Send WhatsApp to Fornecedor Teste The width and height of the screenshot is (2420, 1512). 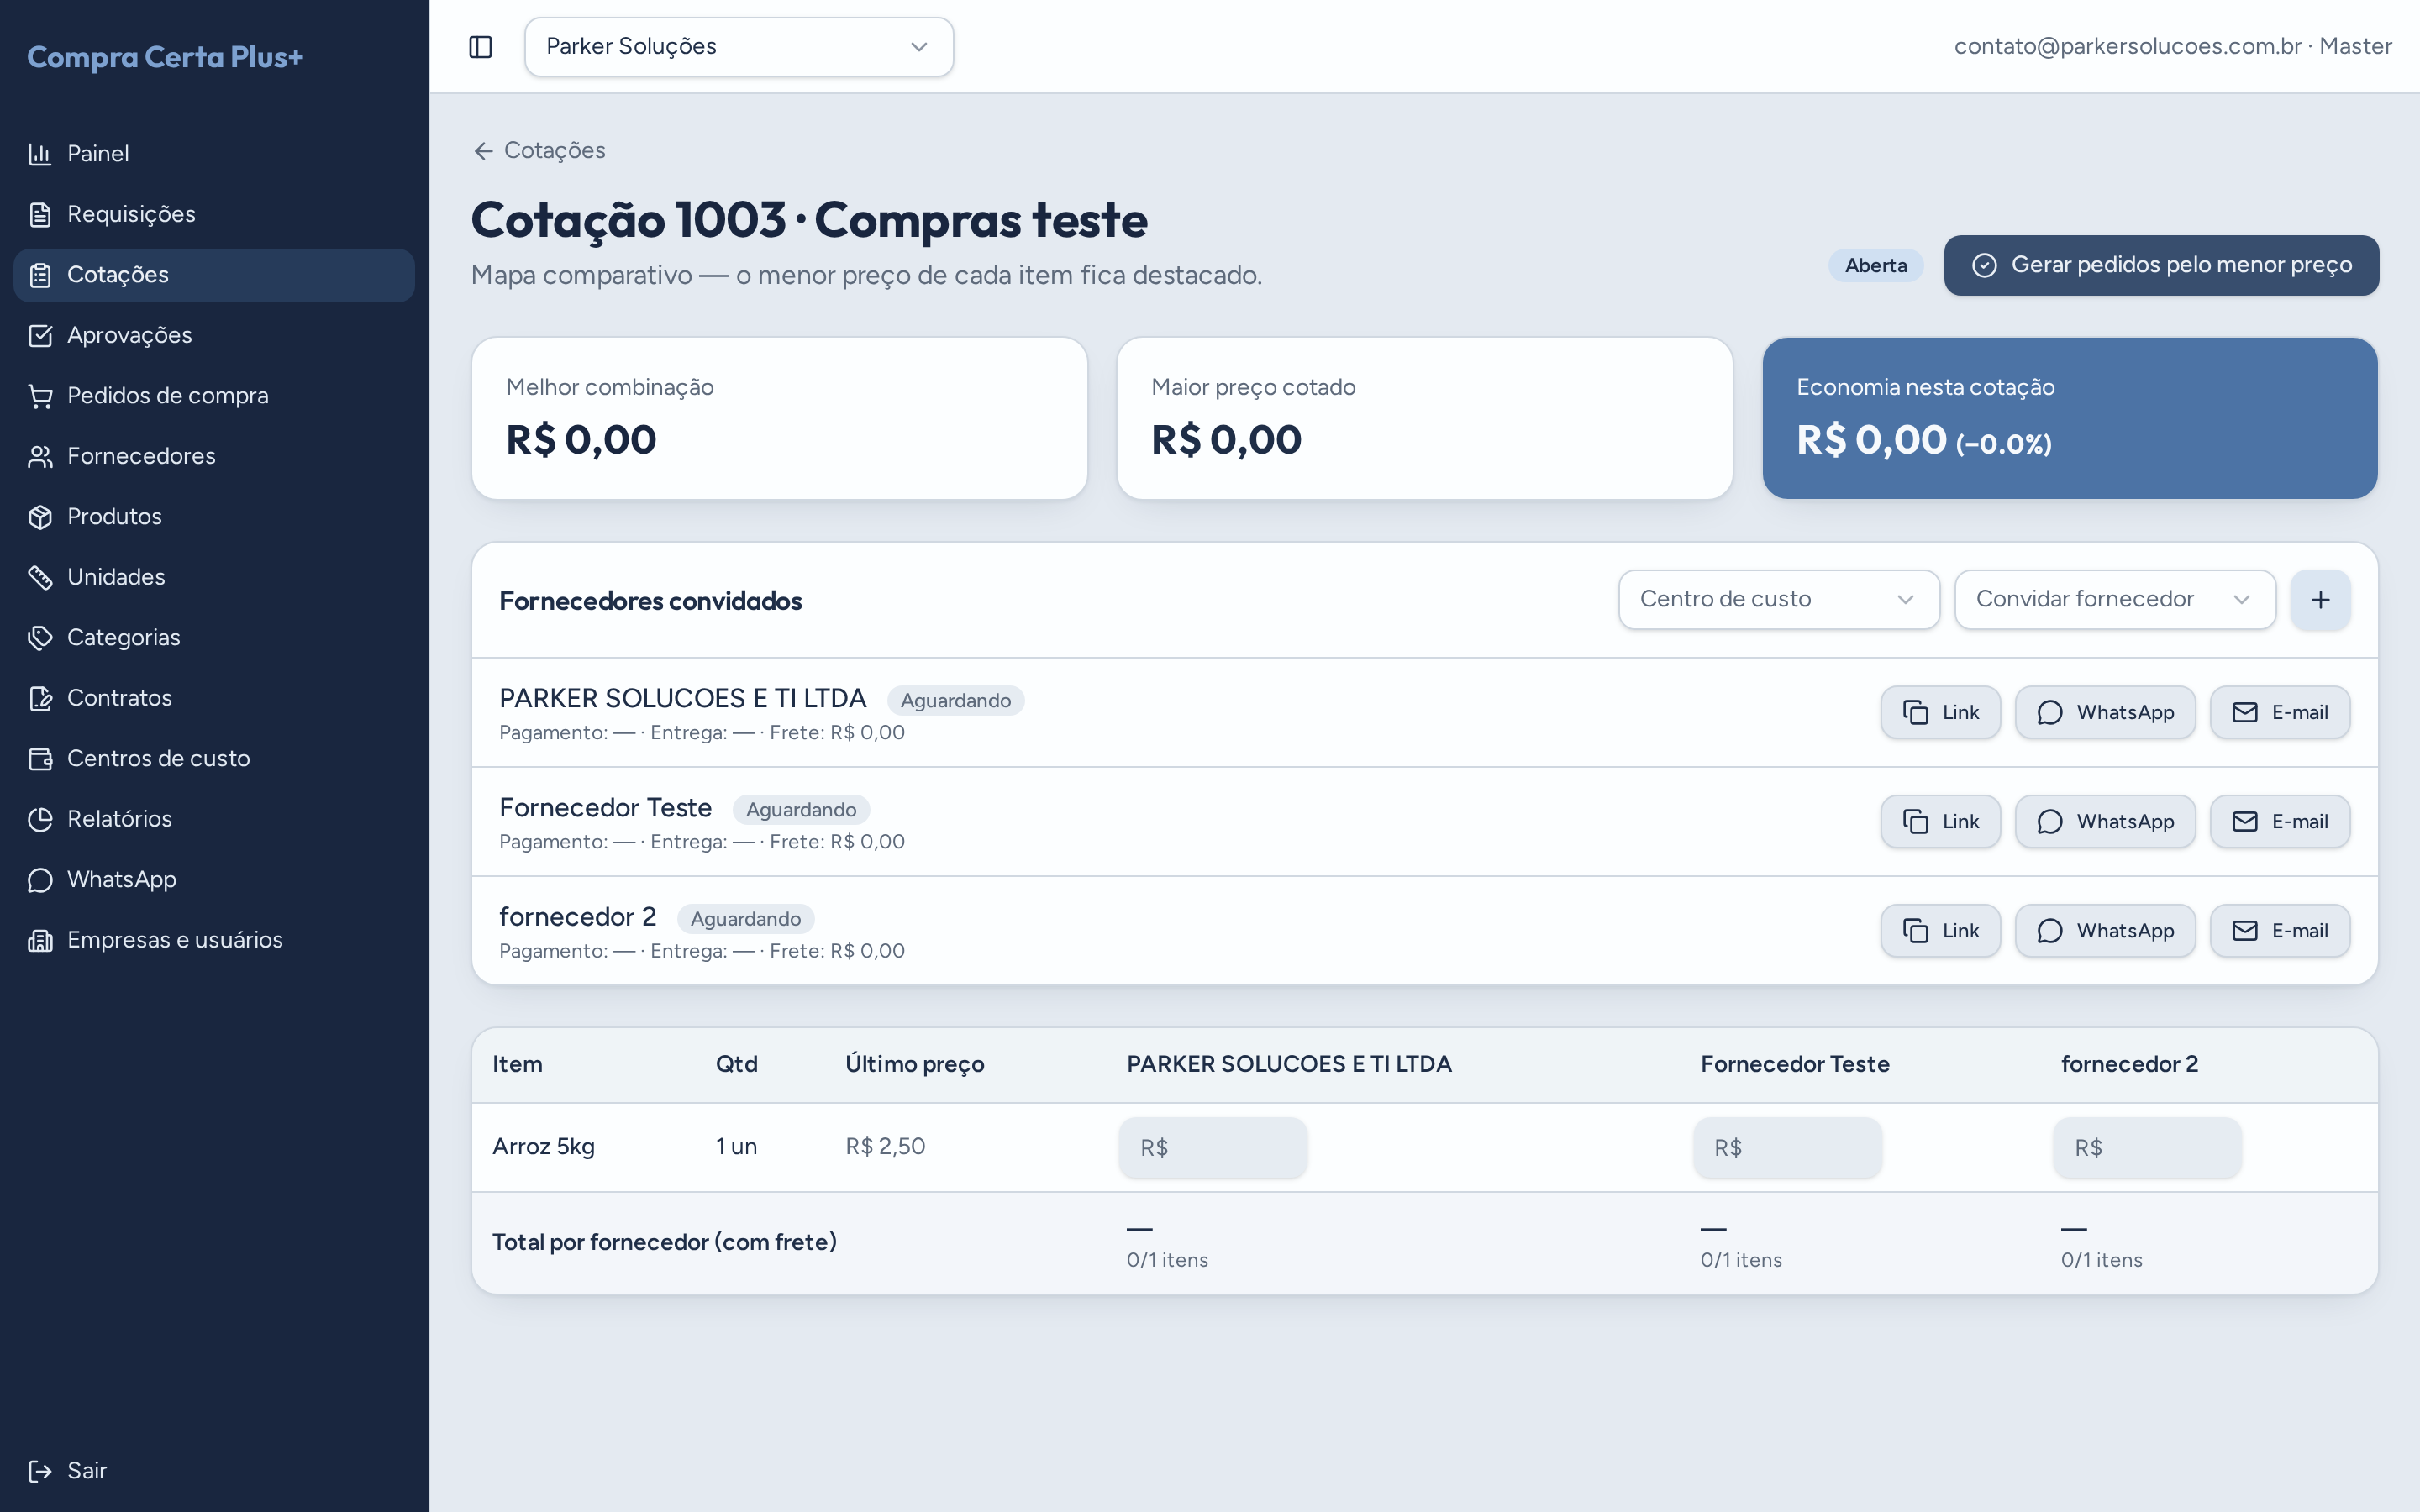[x=2105, y=822]
